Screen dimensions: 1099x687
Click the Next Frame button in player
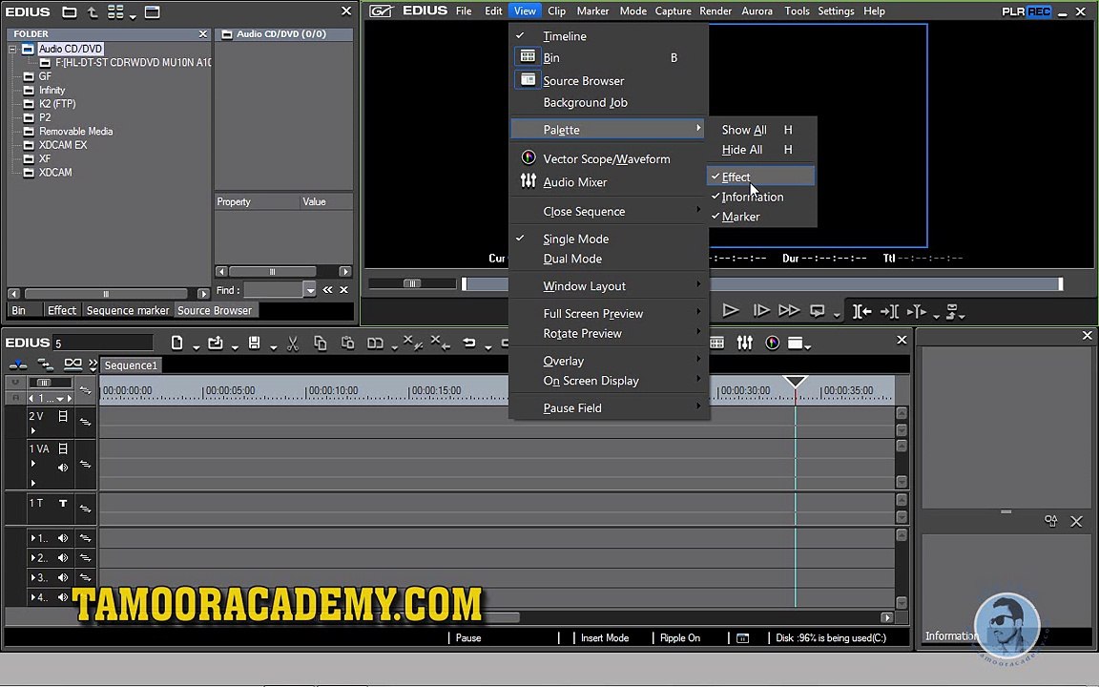point(760,310)
